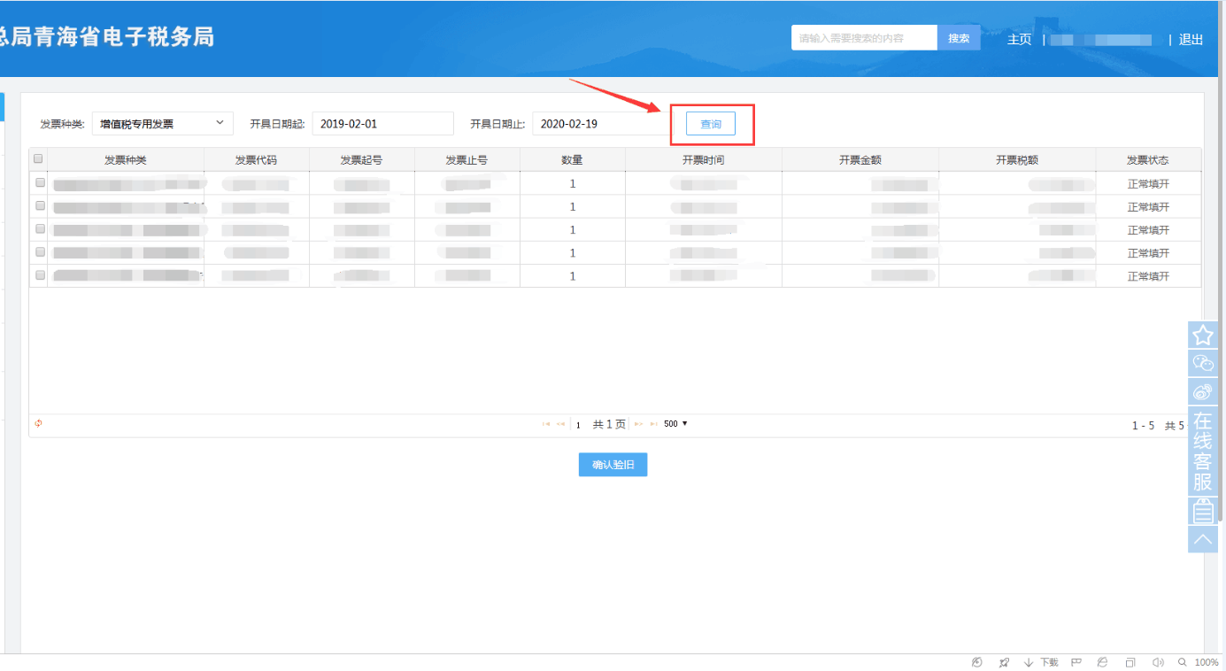Viewport: 1226px width, 671px height.
Task: Sort by 发票种类 column header
Action: tap(125, 160)
